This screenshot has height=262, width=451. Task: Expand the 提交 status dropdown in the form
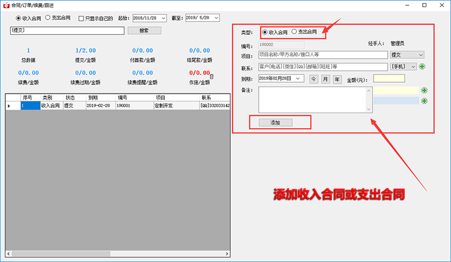420,55
